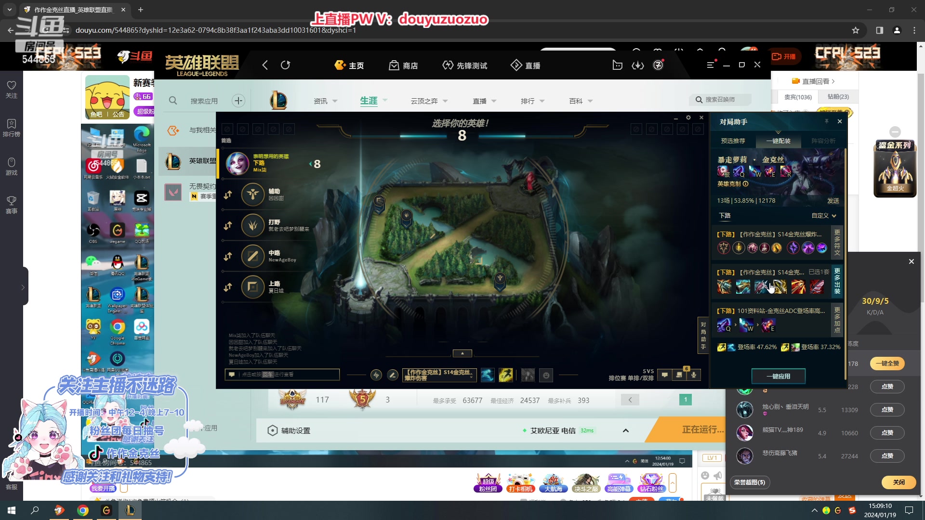Click the swap arrows next to 中路
Viewport: 925px width, 520px height.
(228, 256)
